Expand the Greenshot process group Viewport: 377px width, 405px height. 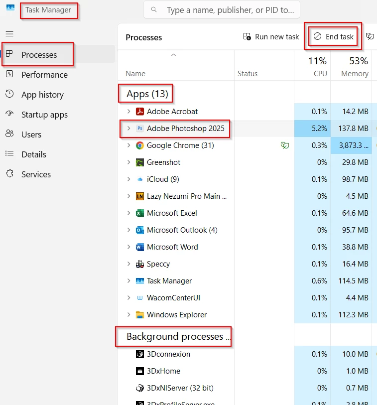tap(128, 162)
